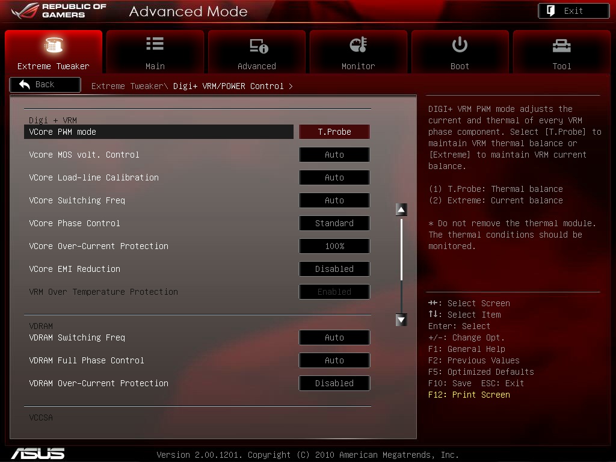616x462 pixels.
Task: Open VCore Load-line Calibration Auto dropdown
Action: click(334, 177)
